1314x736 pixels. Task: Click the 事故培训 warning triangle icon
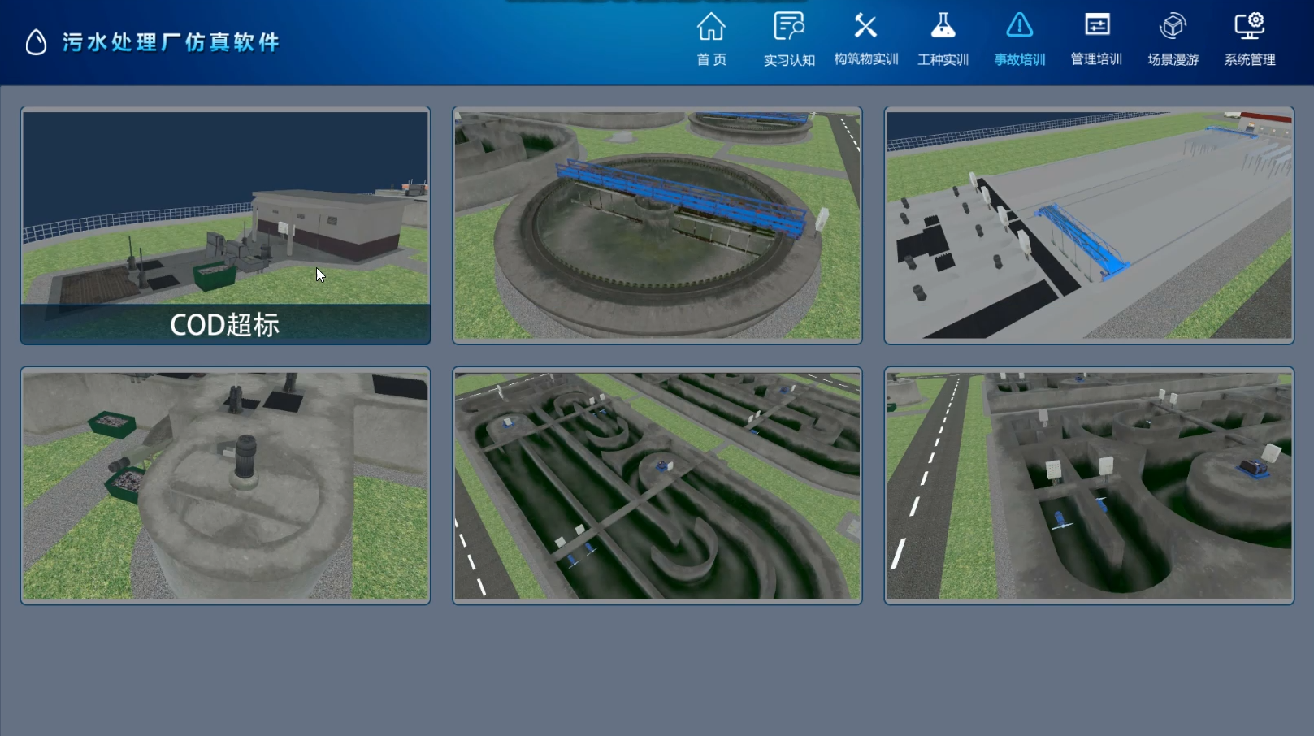point(1019,27)
